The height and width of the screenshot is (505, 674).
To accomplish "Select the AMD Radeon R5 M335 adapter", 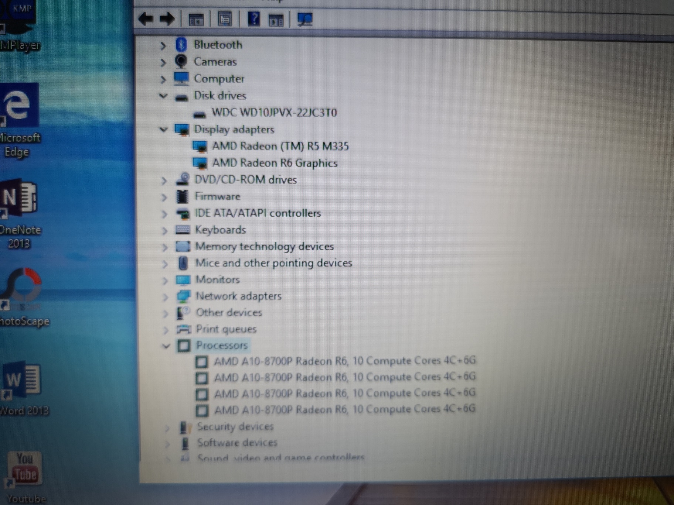I will (281, 146).
